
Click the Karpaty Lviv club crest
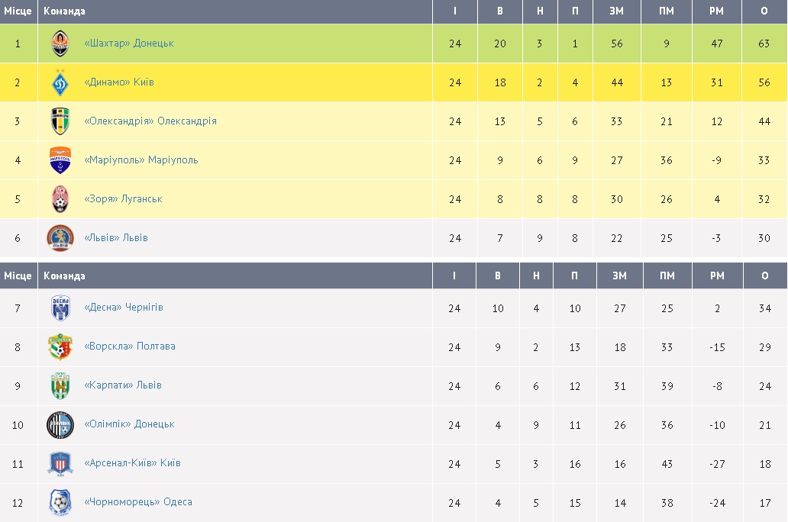tap(60, 386)
